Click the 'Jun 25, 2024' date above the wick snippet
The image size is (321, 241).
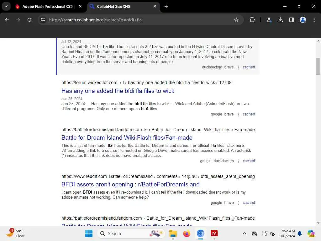pyautogui.click(x=72, y=99)
